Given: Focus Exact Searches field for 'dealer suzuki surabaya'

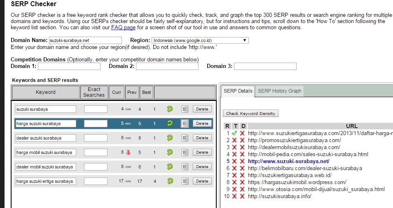Looking at the screenshot, I should pyautogui.click(x=96, y=138).
